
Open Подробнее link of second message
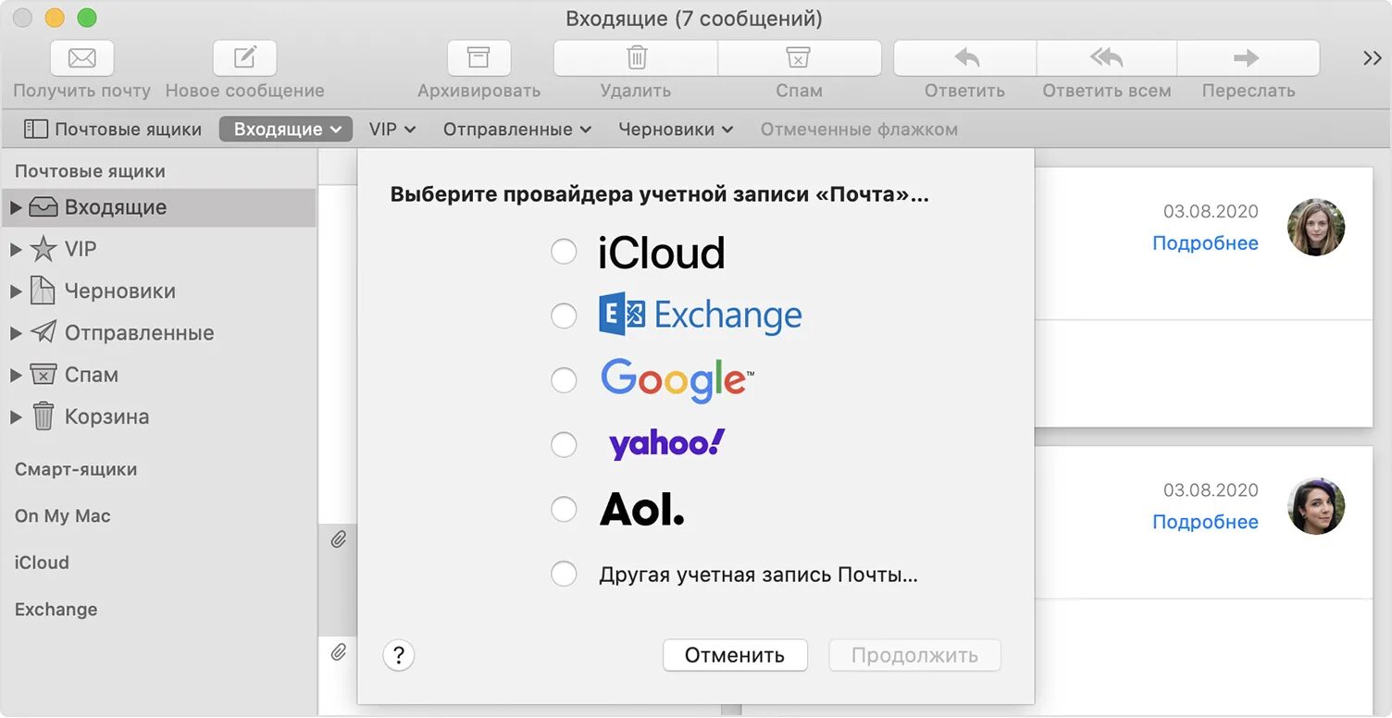pos(1205,522)
